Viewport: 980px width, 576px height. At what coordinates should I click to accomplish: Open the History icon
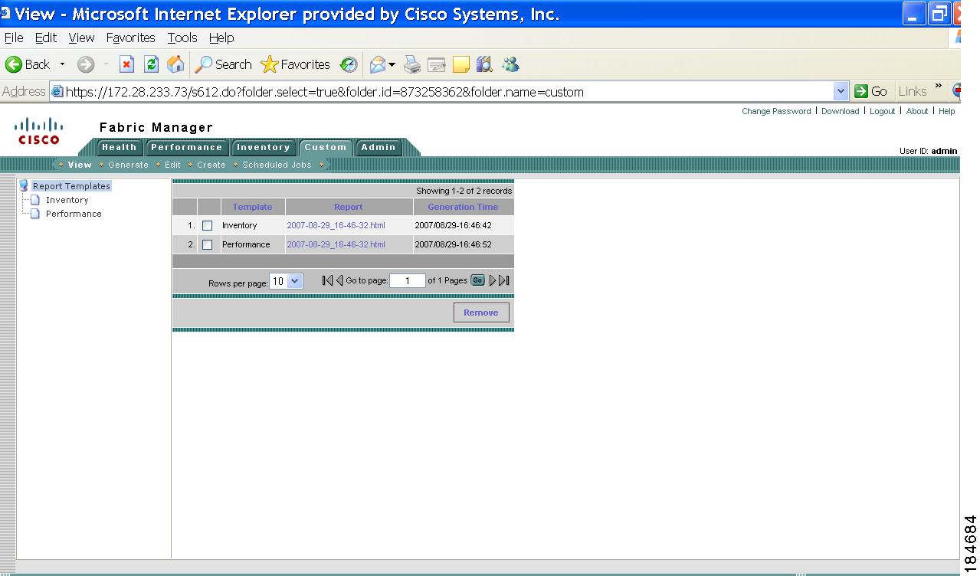pyautogui.click(x=349, y=65)
